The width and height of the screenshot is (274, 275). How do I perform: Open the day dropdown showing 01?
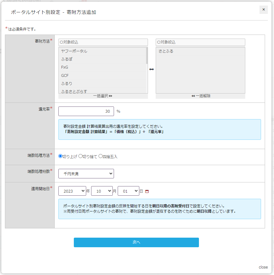point(128,191)
